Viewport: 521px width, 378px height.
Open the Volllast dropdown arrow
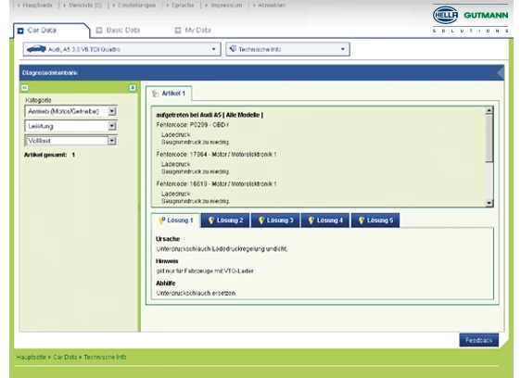[x=112, y=141]
